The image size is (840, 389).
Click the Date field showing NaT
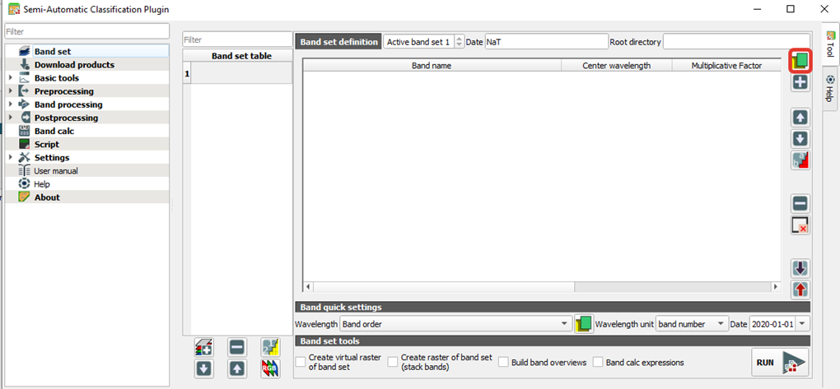point(546,42)
